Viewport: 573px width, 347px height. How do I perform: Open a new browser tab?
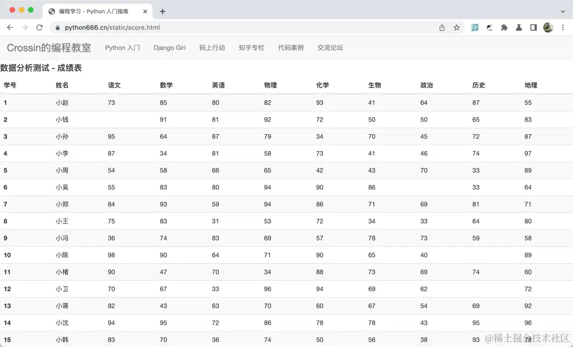tap(163, 11)
